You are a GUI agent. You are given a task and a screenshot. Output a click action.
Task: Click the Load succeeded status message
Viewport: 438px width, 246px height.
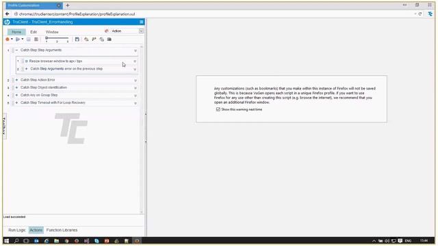click(14, 217)
